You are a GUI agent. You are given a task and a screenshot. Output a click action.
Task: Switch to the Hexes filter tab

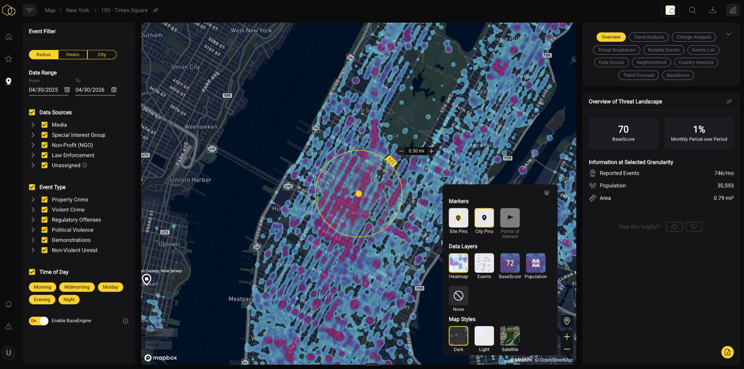click(x=73, y=55)
